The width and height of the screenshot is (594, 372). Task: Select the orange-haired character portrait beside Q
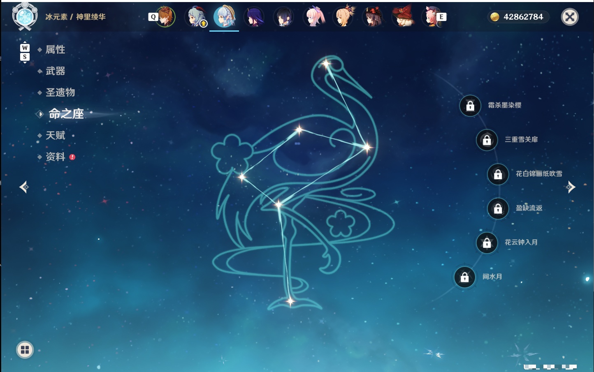(166, 17)
